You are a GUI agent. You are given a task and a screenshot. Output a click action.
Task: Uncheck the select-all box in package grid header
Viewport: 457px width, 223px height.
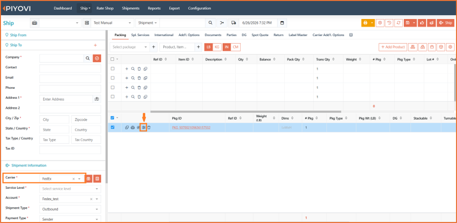[x=113, y=118]
